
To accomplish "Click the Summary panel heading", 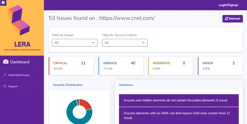I will point(126,85).
